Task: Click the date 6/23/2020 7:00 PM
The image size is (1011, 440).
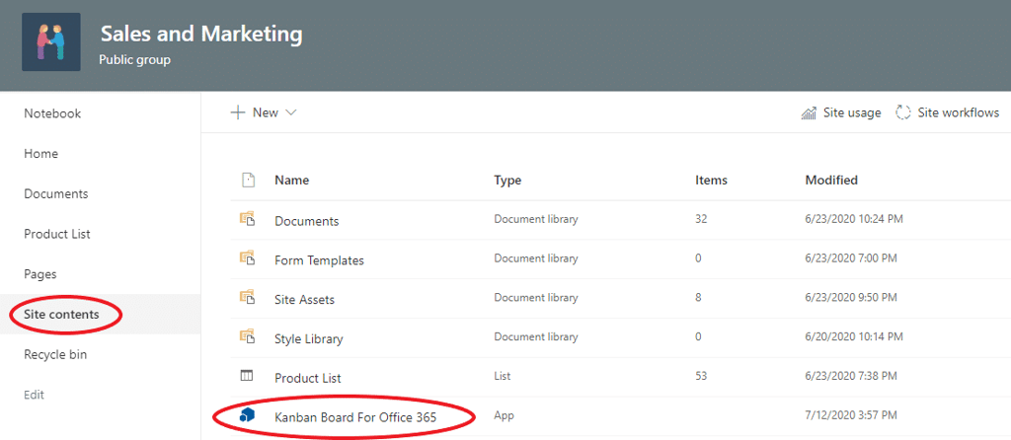Action: click(x=851, y=258)
